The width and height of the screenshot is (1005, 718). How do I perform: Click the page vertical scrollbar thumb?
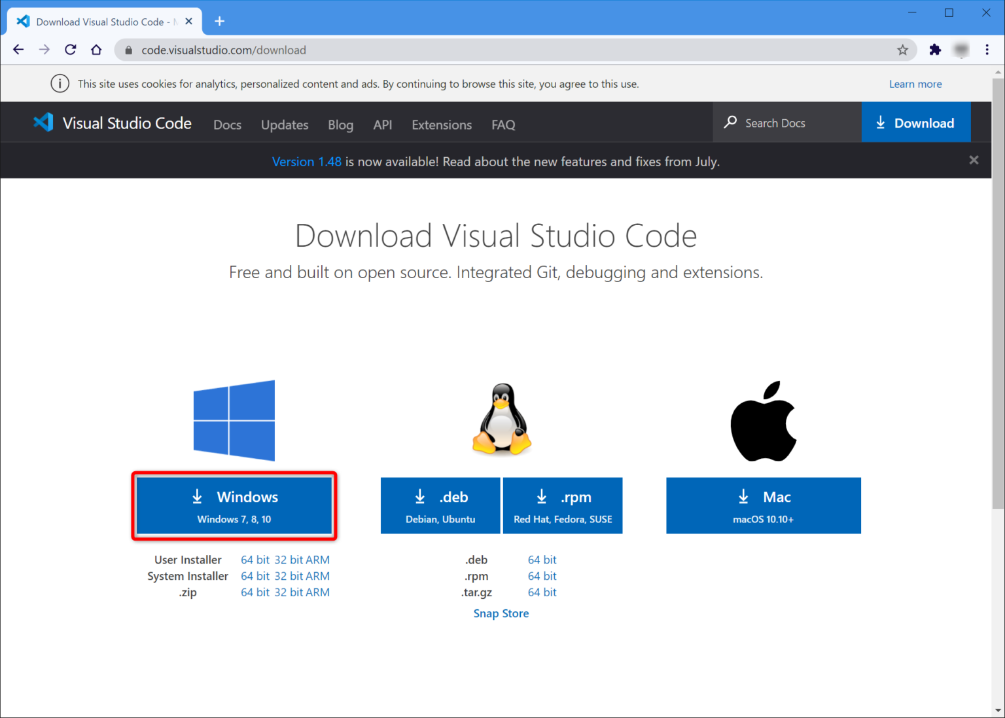(x=998, y=293)
